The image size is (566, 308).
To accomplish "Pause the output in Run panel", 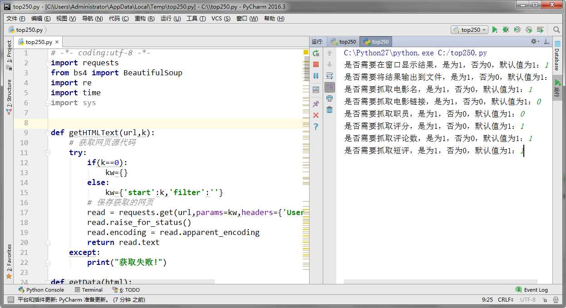I will (316, 76).
